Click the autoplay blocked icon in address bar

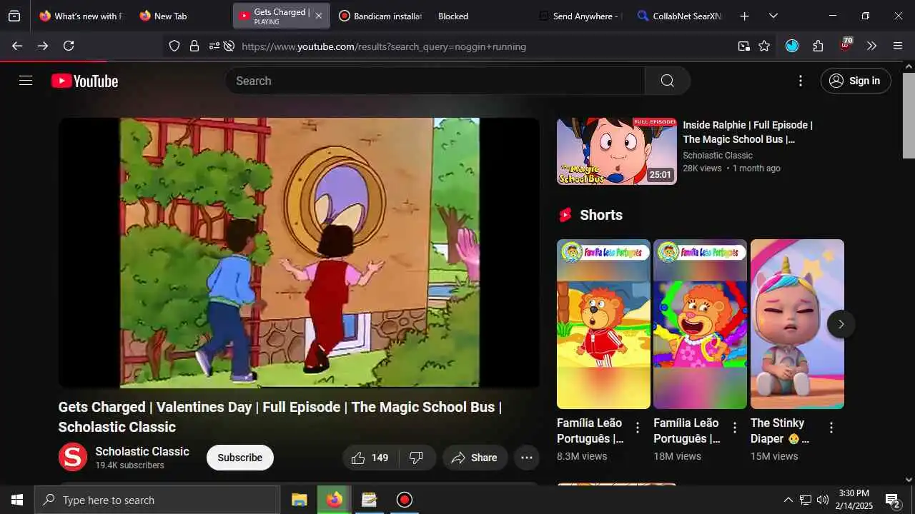pyautogui.click(x=229, y=46)
